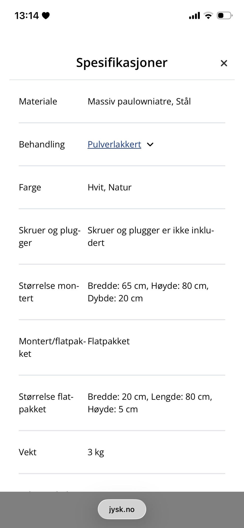Tap the jysk.no address pill
Viewport: 244px width, 528px height.
pos(122,509)
